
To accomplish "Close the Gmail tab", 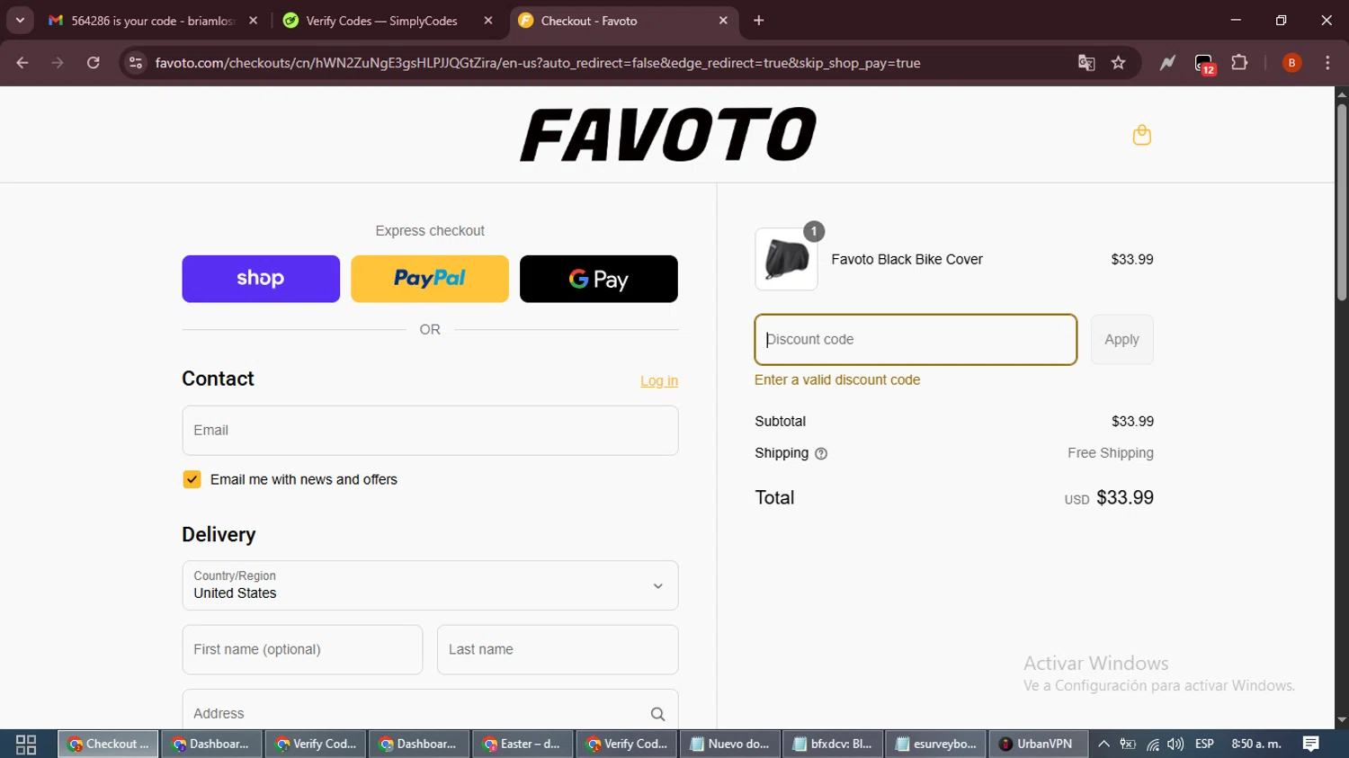I will 254,21.
